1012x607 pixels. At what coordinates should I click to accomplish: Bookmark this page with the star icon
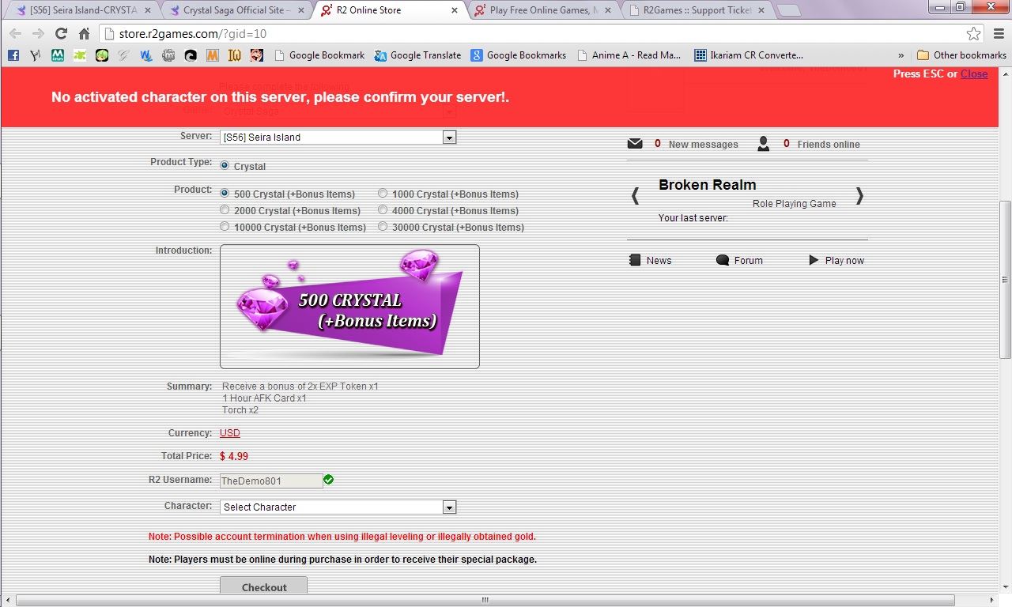(973, 34)
